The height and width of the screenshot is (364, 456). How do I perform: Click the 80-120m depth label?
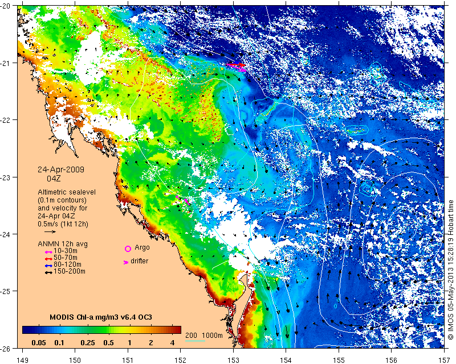tap(67, 264)
